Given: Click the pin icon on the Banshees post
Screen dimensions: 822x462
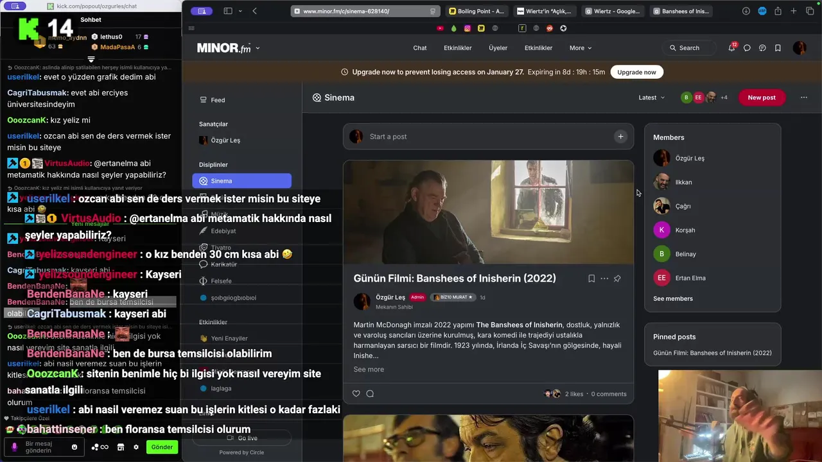Looking at the screenshot, I should point(617,278).
